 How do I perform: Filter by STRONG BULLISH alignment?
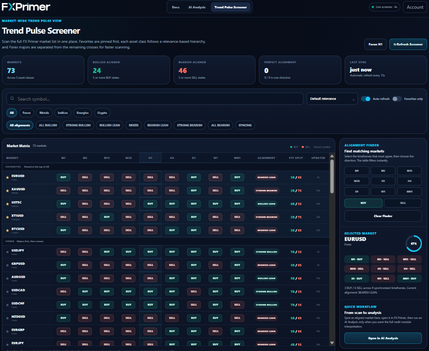point(78,125)
